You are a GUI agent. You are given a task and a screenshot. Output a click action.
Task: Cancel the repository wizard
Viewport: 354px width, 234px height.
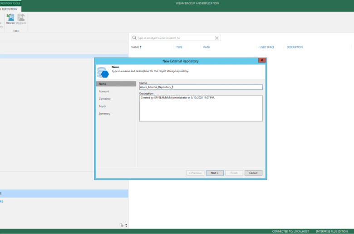(x=253, y=173)
